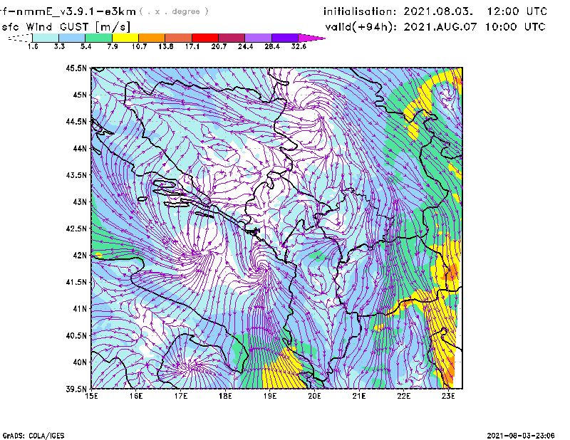Click the valid date "2021.AUG.07"
This screenshot has height=440, width=570.
point(440,27)
